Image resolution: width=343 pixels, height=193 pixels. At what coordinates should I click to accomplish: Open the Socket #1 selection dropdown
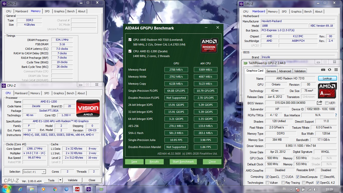click(34, 172)
